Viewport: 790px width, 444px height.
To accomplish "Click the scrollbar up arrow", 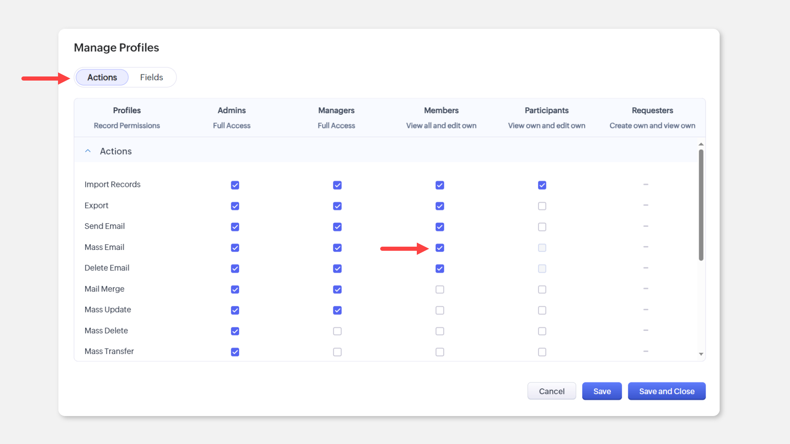I will tap(701, 144).
